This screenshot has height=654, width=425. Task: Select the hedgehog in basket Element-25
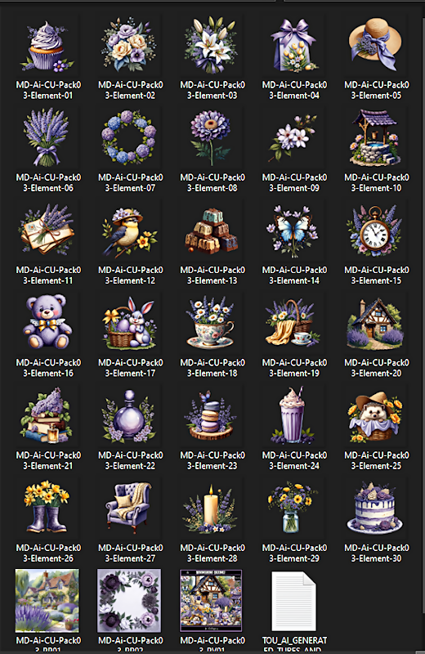point(376,416)
